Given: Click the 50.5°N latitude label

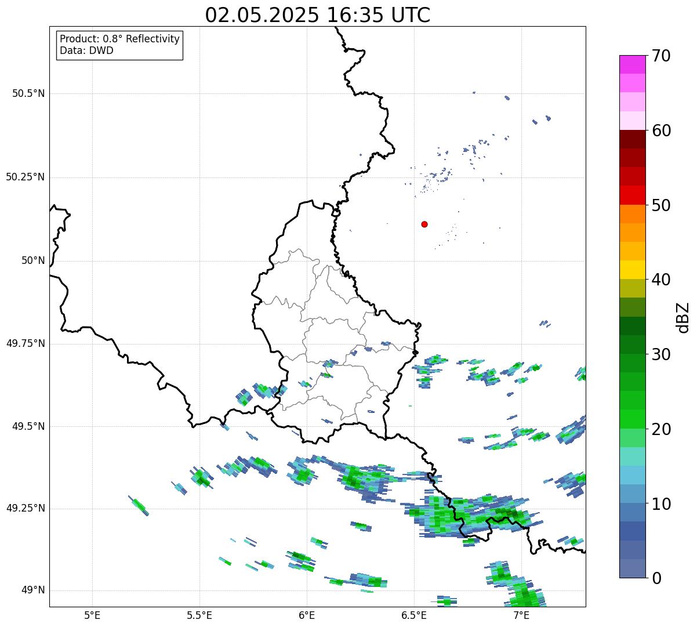Looking at the screenshot, I should click(x=28, y=94).
